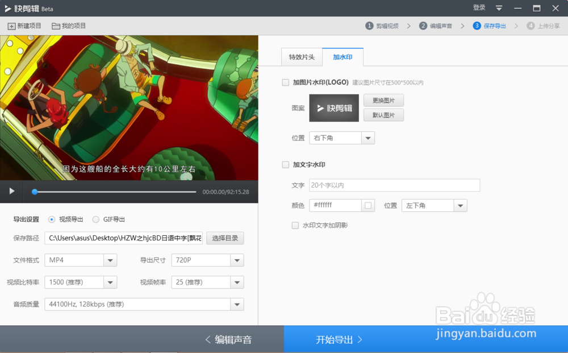
Task: Play the video preview
Action: pos(11,191)
